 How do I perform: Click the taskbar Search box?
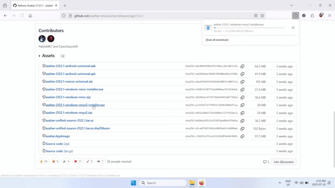tap(163, 183)
